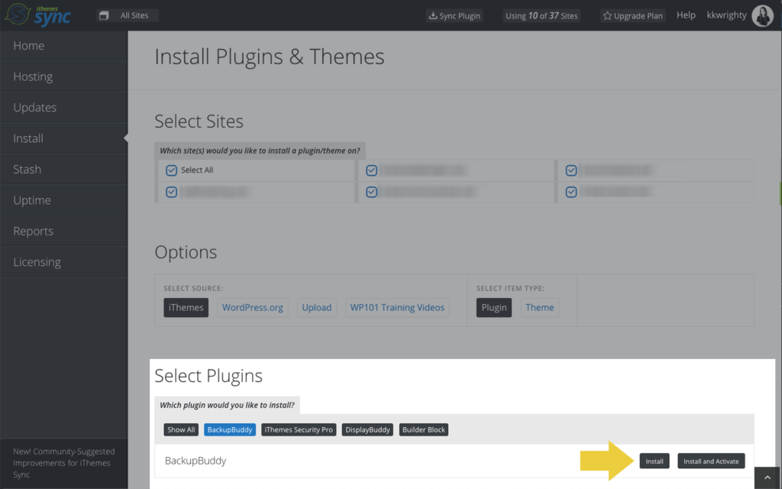Open the Stash sidebar item

[64, 170]
